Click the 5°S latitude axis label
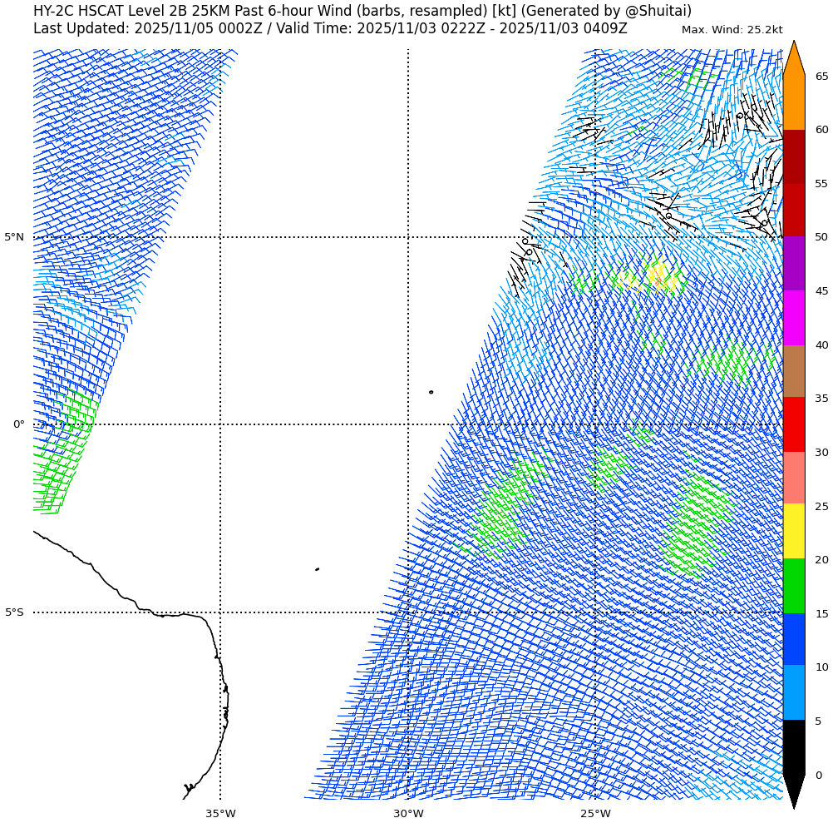833x823 pixels. [x=14, y=612]
